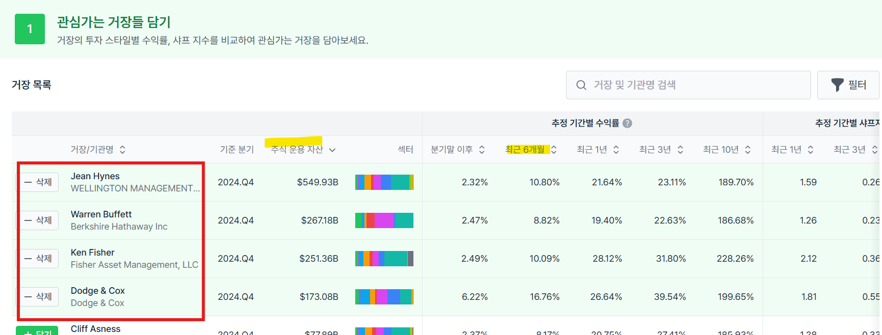Click the $173.08B asset value
Screen dimensions: 882x335
(318, 297)
